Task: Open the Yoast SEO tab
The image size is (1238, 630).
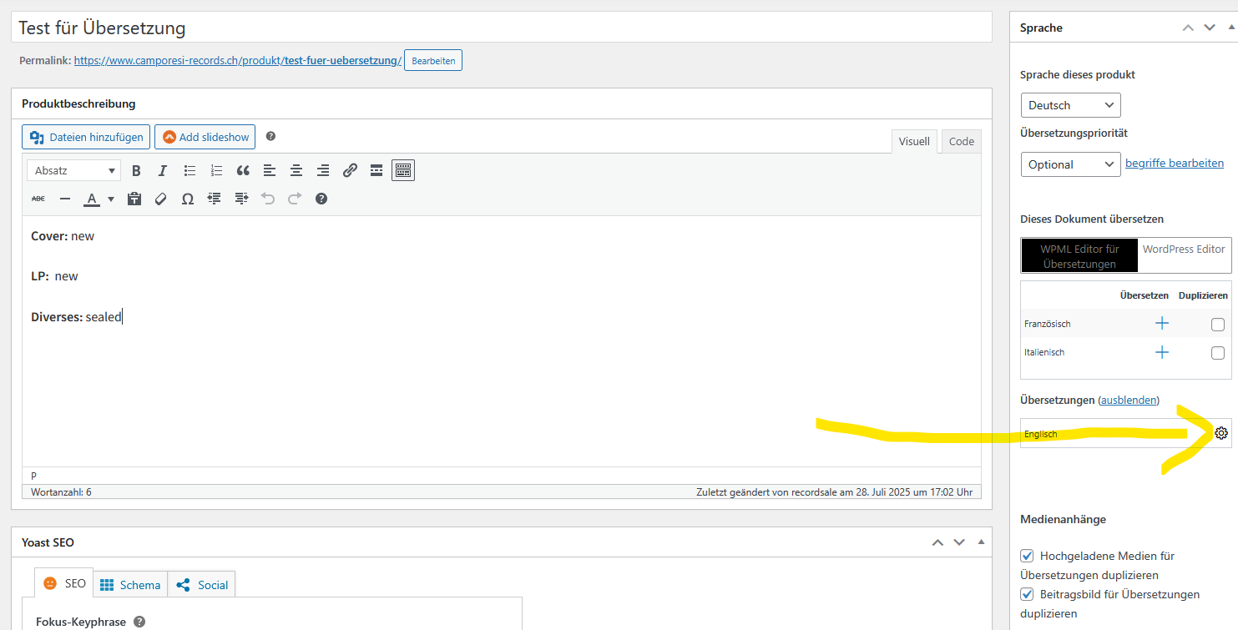Action: pyautogui.click(x=64, y=583)
